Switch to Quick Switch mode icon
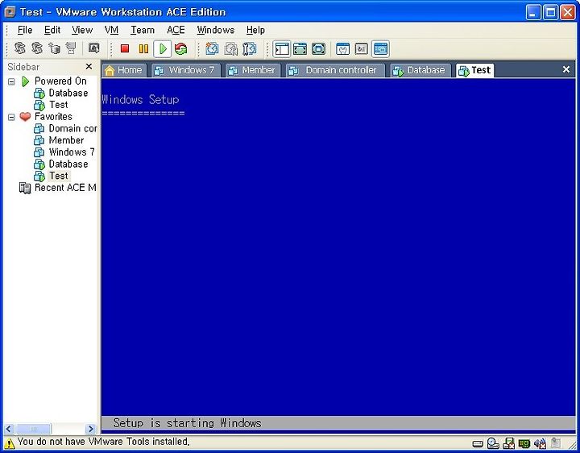Viewport: 580px width, 453px height. (x=300, y=49)
